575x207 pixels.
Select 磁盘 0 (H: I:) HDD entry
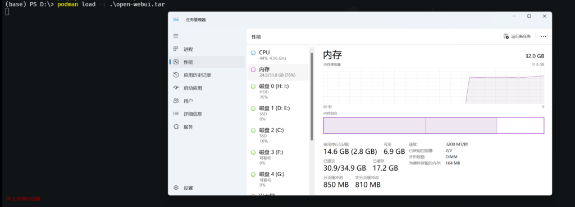click(x=278, y=91)
